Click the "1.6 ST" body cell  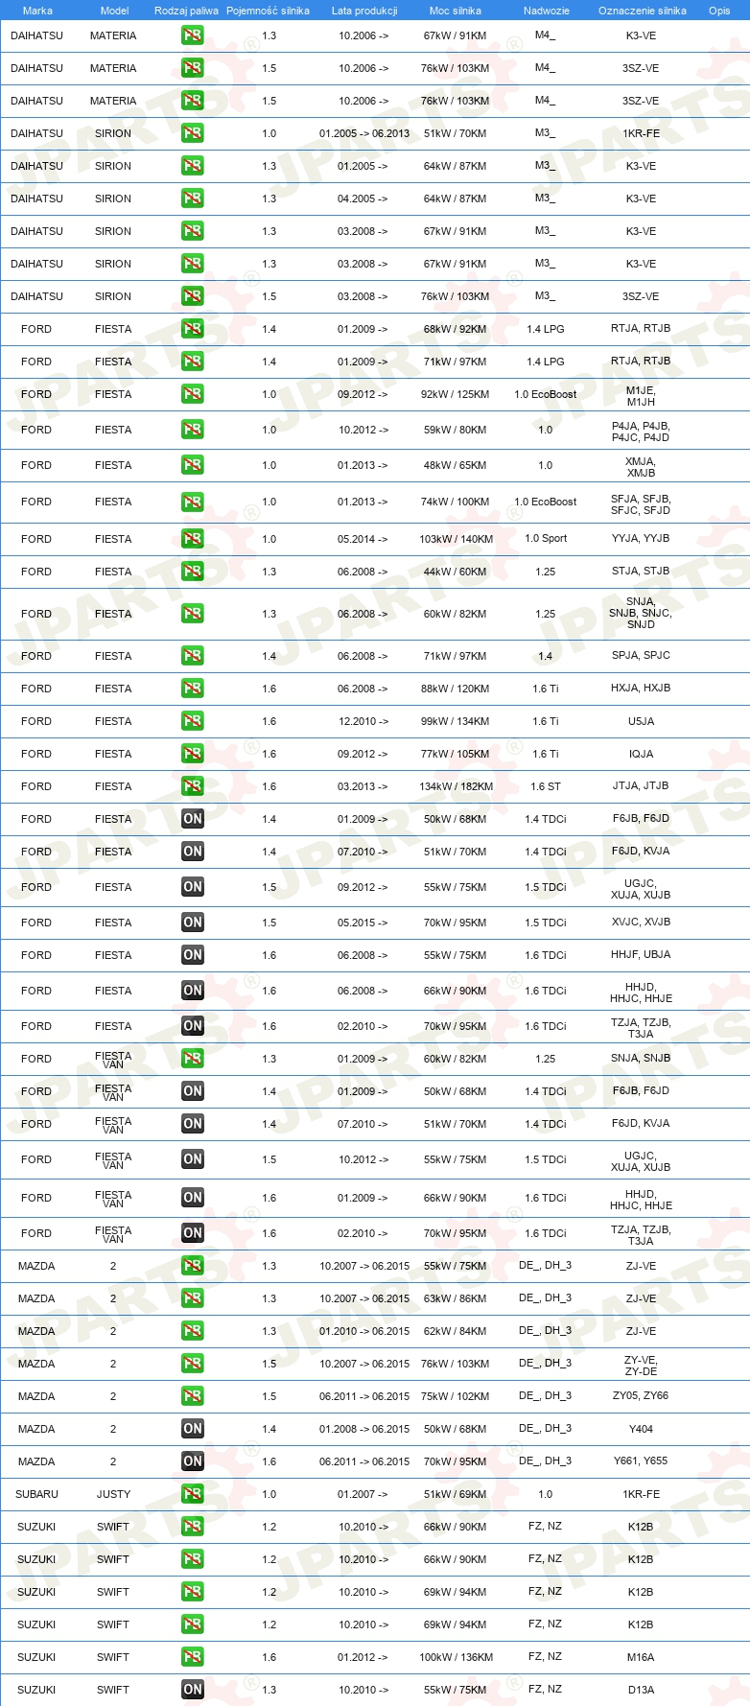[x=546, y=786]
